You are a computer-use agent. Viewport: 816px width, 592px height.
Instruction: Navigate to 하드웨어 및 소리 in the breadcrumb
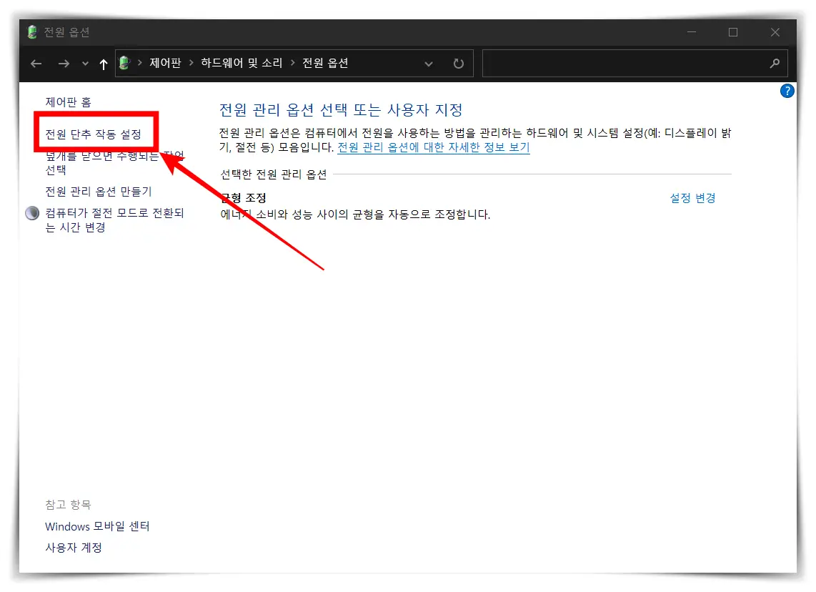pos(243,63)
